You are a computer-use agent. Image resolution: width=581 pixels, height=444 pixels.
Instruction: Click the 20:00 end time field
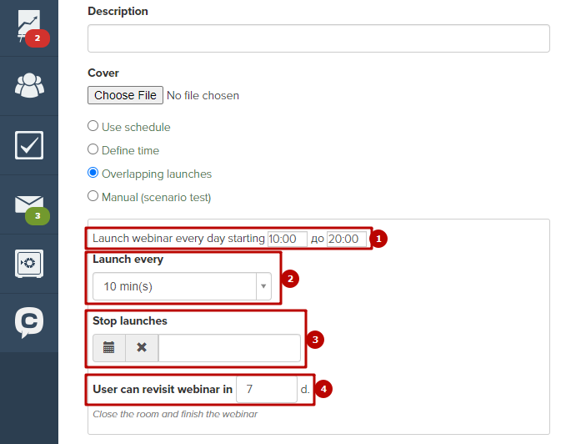tap(347, 239)
